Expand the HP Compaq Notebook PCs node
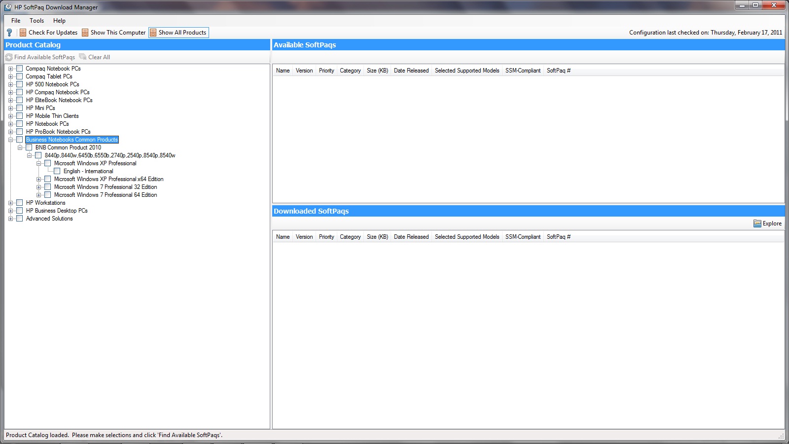 tap(10, 92)
